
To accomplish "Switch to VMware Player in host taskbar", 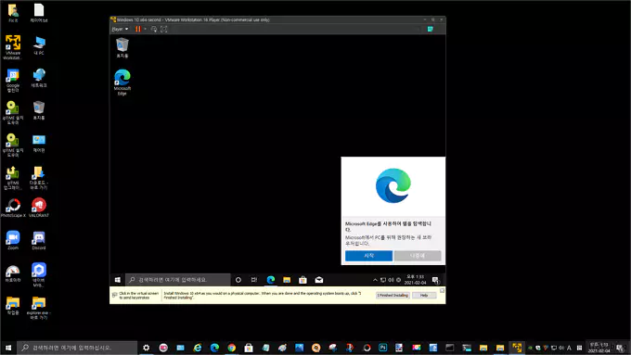I will (x=517, y=348).
